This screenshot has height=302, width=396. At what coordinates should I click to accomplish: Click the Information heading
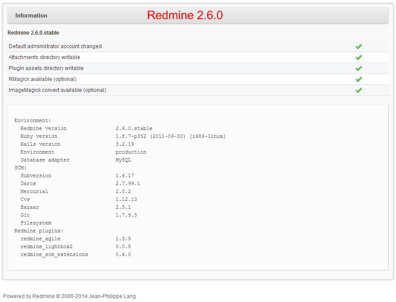coord(31,15)
